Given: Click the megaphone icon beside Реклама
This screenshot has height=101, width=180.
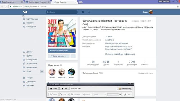Looking at the screenshot, I should (x=24, y=86).
